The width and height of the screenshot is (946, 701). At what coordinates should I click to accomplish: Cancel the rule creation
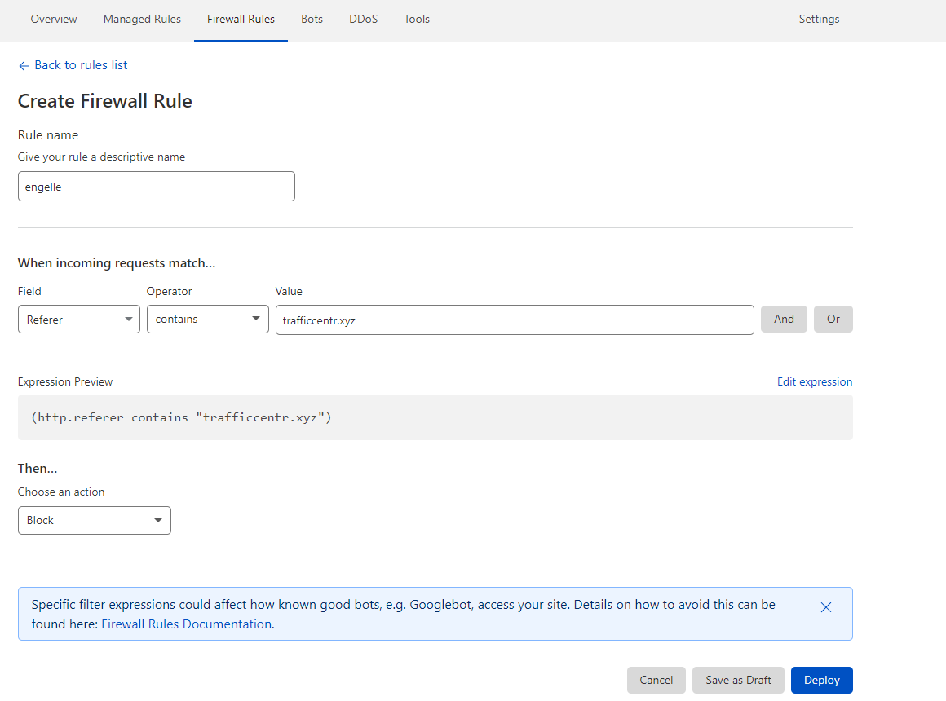656,680
